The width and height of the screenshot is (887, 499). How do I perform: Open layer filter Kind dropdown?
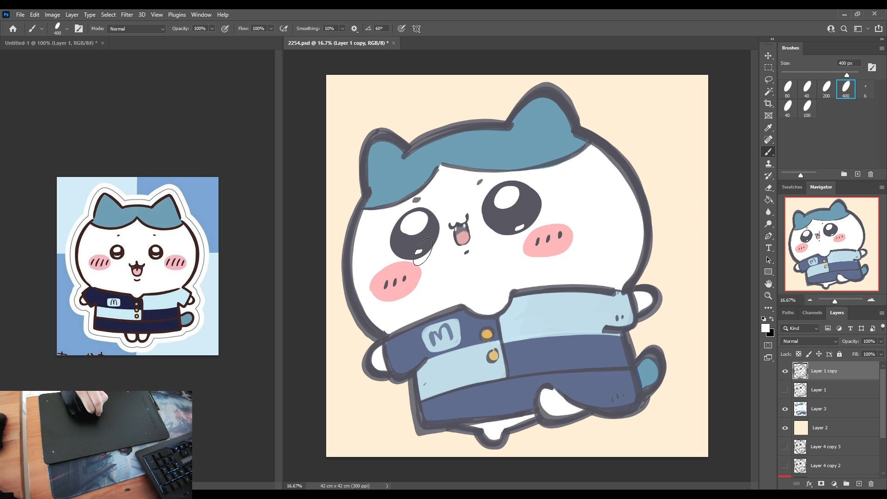coord(800,329)
